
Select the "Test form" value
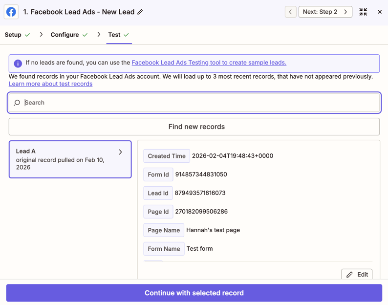(x=200, y=249)
